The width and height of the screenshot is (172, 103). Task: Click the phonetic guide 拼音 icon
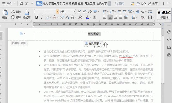coord(95,12)
